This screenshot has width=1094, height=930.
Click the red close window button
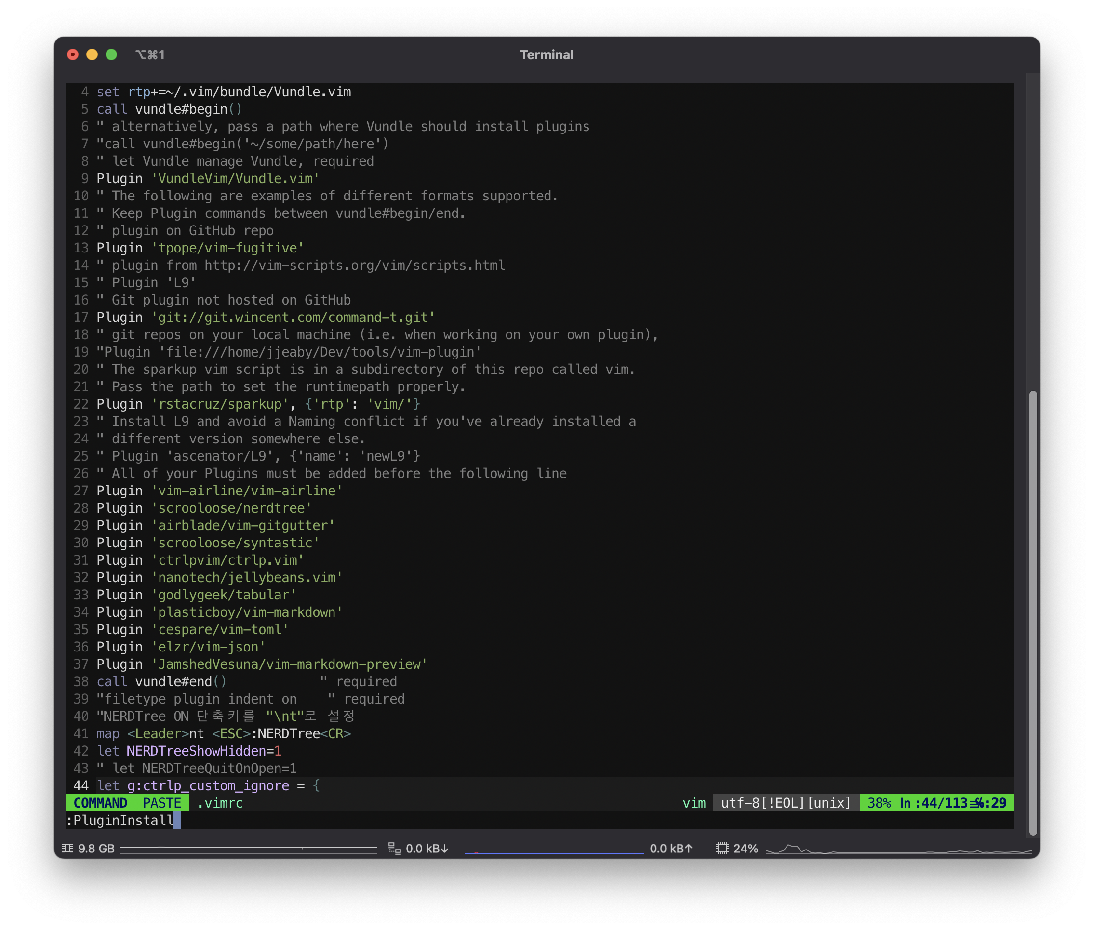[73, 55]
